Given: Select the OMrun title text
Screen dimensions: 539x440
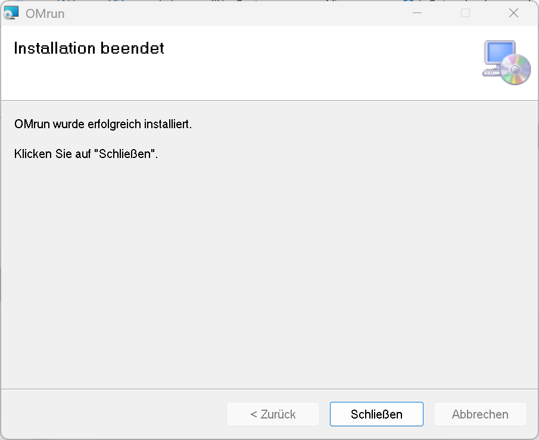Looking at the screenshot, I should point(46,13).
